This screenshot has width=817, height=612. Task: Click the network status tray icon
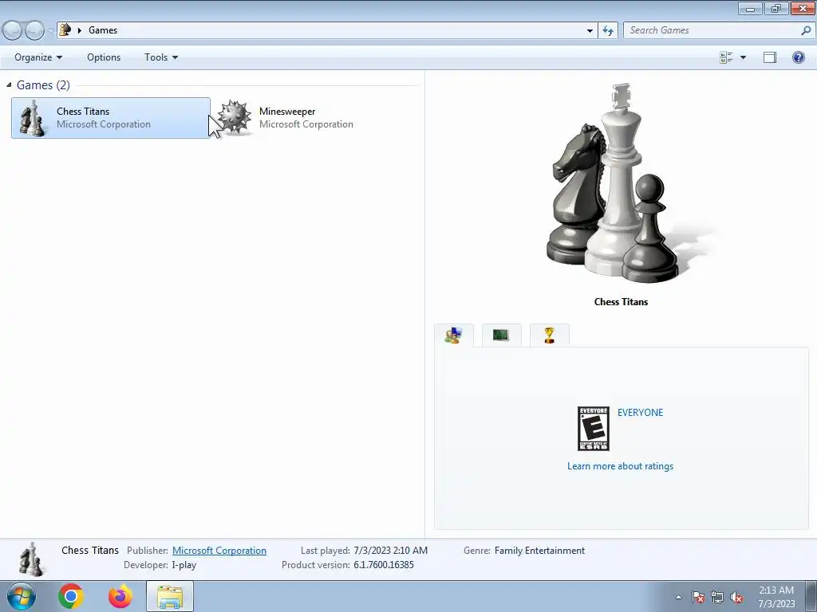(x=717, y=597)
